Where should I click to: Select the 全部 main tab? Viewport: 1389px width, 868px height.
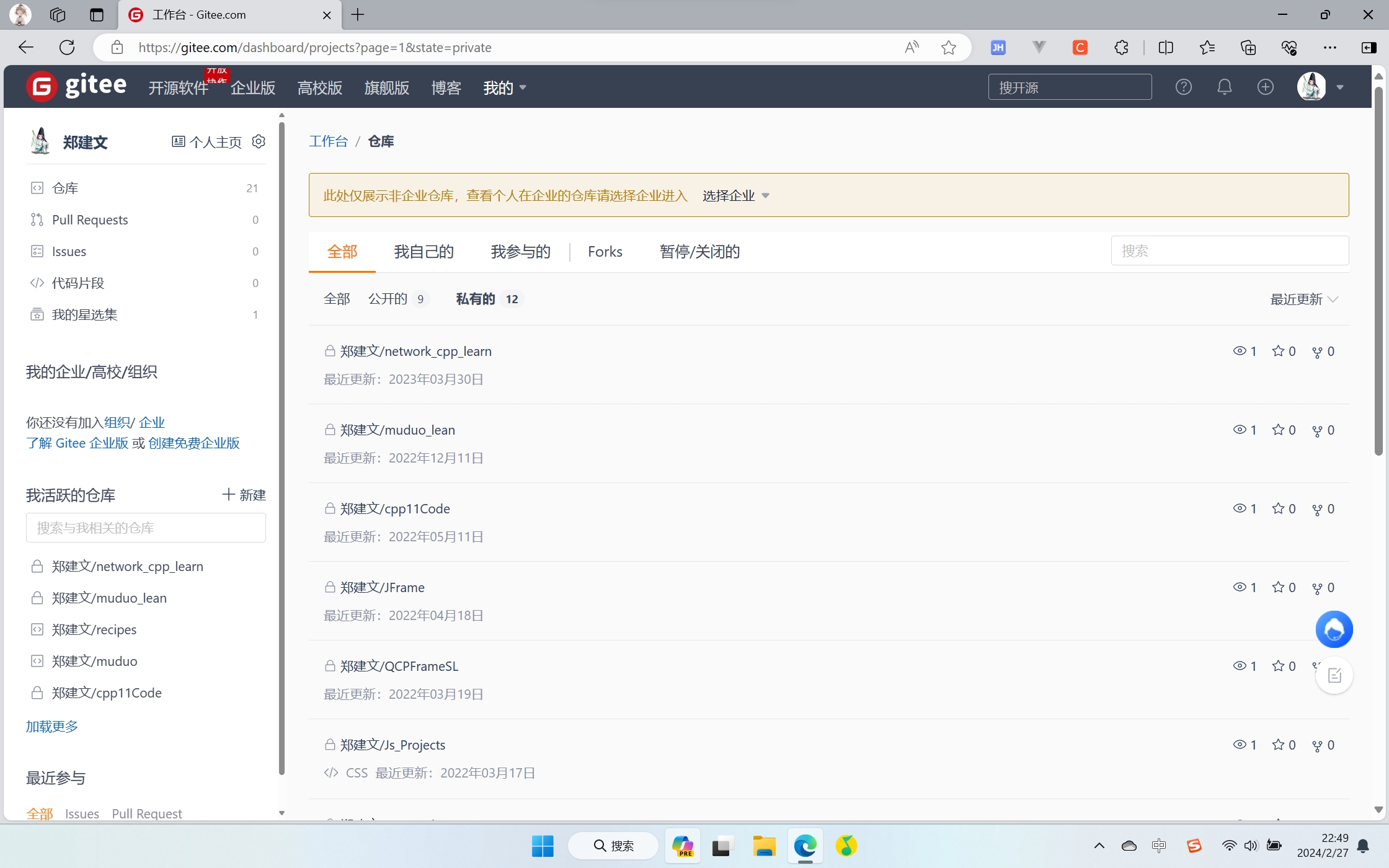tap(342, 251)
